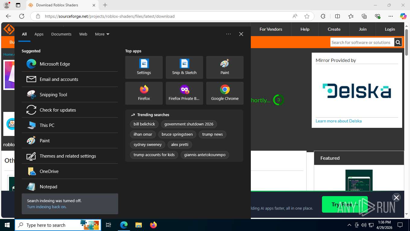This screenshot has width=410, height=231.
Task: Search trending topic alex pretti
Action: click(180, 144)
